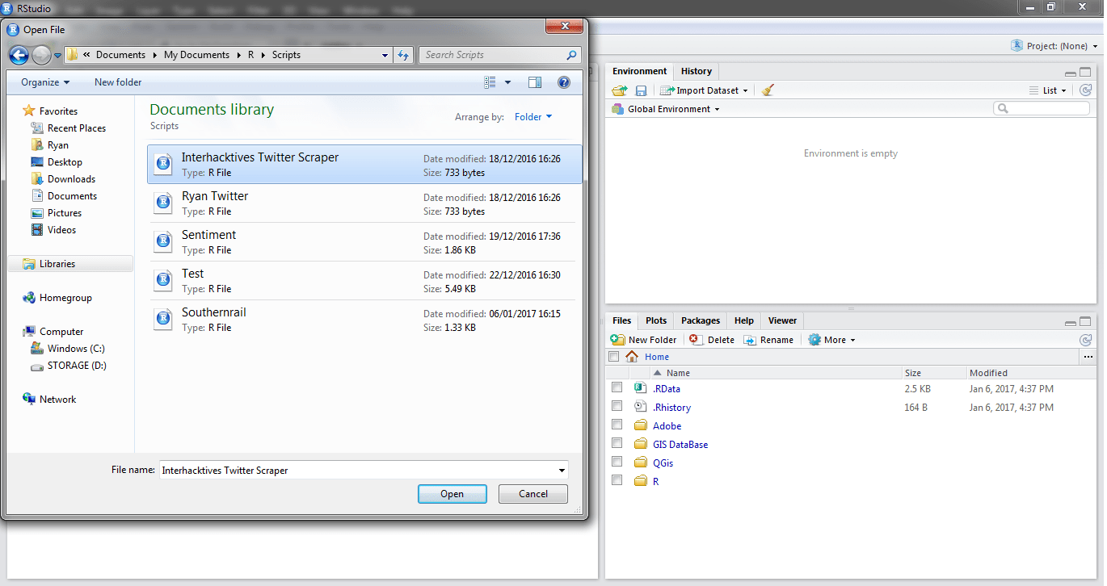Screen dimensions: 1107x586
Task: Click the home icon in Files path
Action: click(x=632, y=357)
